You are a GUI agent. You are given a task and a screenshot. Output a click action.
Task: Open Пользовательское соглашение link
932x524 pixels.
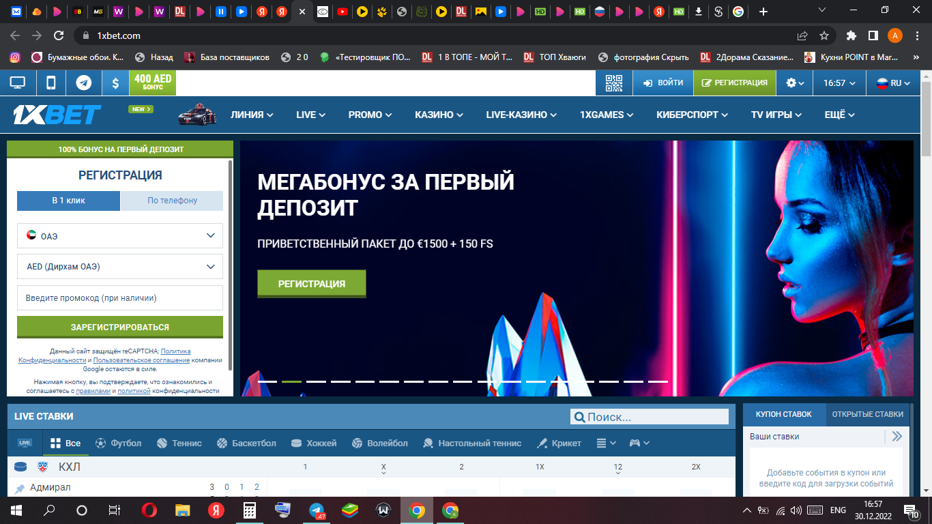pyautogui.click(x=141, y=360)
